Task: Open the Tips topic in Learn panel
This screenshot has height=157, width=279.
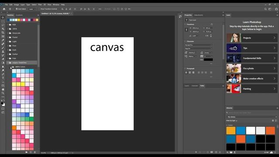Action: coord(252,48)
